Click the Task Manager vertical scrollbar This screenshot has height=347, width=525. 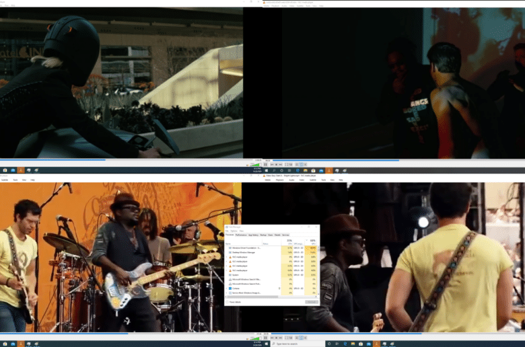pos(318,271)
